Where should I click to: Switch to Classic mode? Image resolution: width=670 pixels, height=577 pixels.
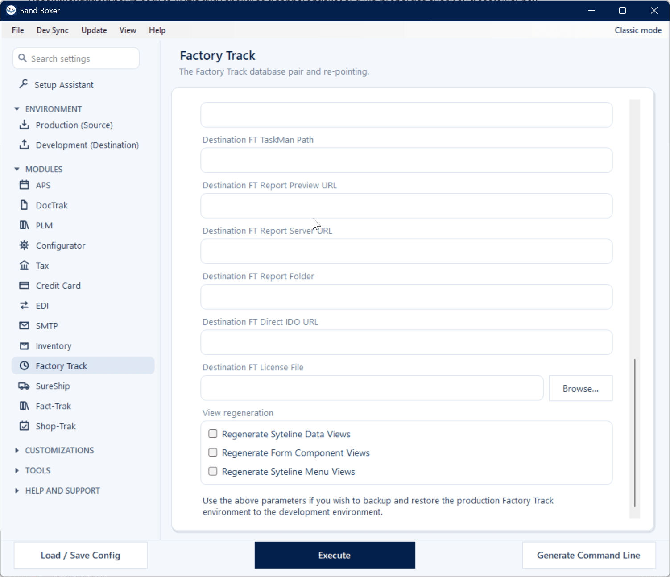click(x=638, y=30)
